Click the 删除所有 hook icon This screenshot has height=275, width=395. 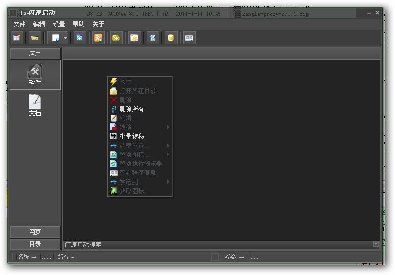pos(114,109)
